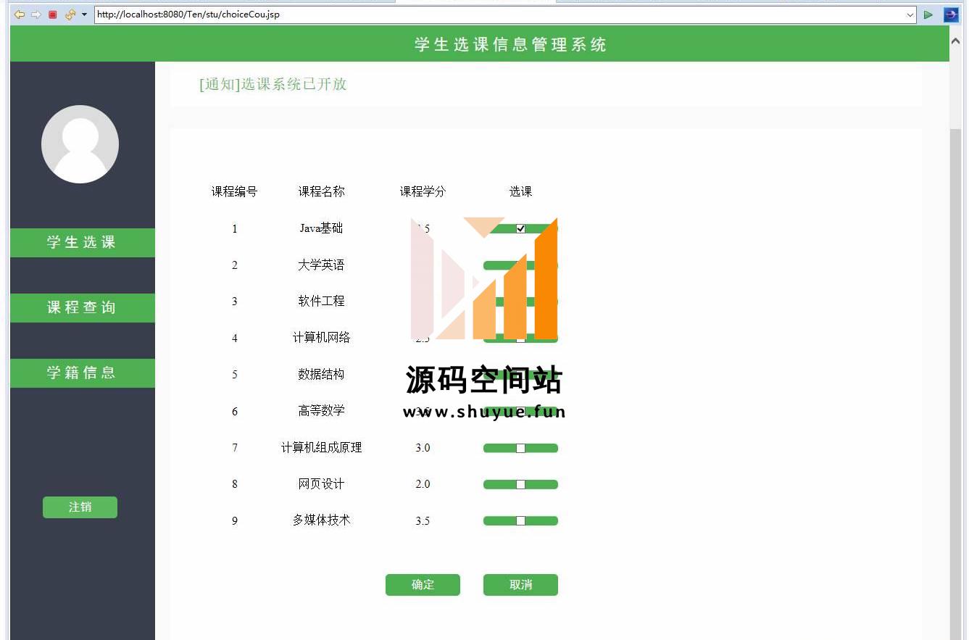Click the course name 软件工程
The image size is (969, 640).
321,302
